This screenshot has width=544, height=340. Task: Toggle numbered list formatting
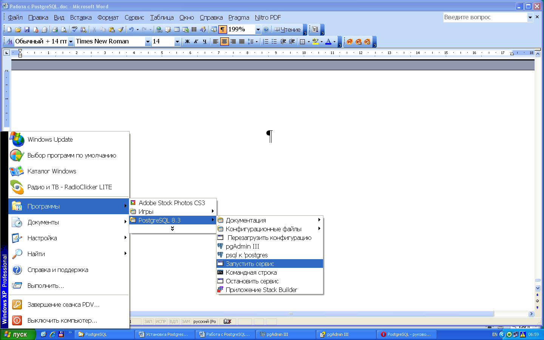click(x=266, y=42)
